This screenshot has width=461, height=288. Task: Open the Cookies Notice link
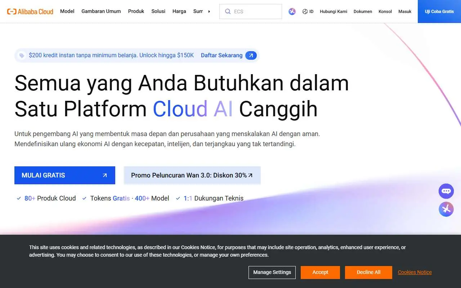415,273
